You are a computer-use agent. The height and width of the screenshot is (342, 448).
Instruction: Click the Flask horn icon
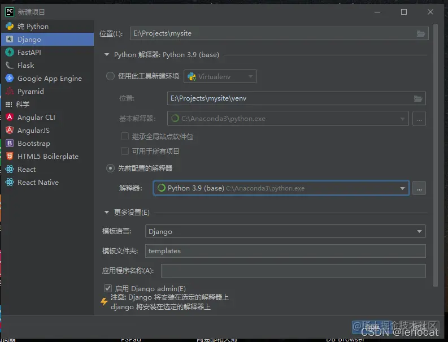pyautogui.click(x=10, y=65)
